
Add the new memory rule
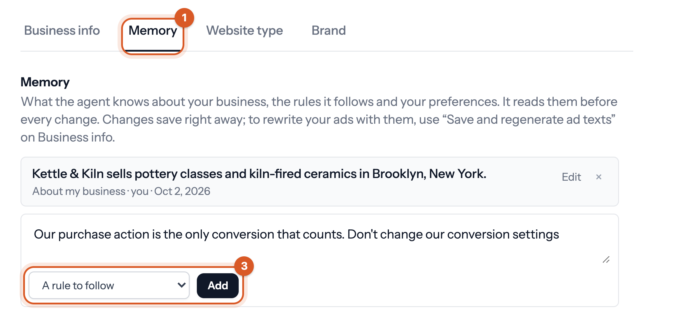(x=218, y=285)
